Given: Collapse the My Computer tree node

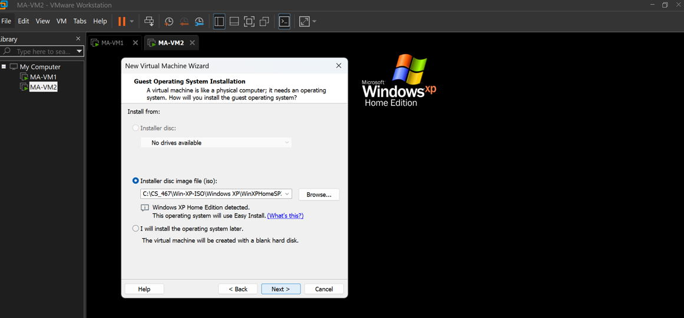Looking at the screenshot, I should click(4, 66).
